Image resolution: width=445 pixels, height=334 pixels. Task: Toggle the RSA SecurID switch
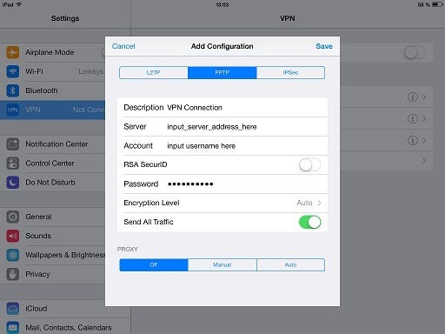[310, 164]
